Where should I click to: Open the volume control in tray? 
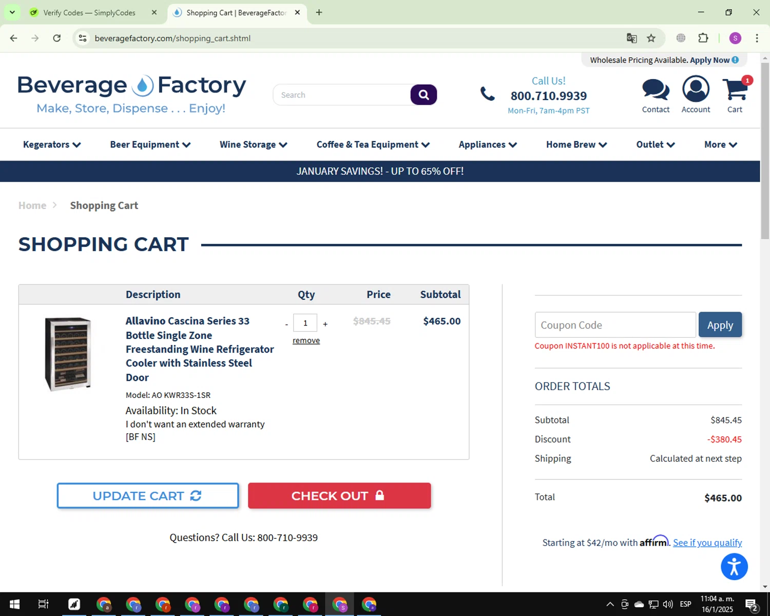point(668,604)
